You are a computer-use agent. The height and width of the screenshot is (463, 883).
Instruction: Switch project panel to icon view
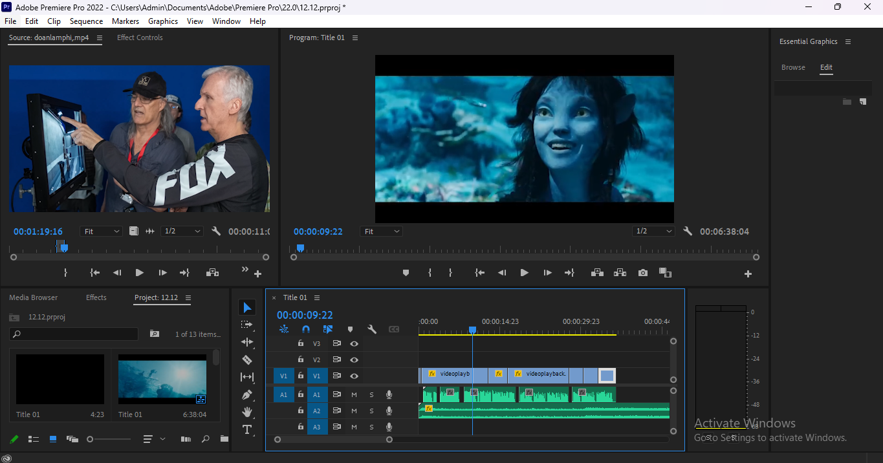53,439
